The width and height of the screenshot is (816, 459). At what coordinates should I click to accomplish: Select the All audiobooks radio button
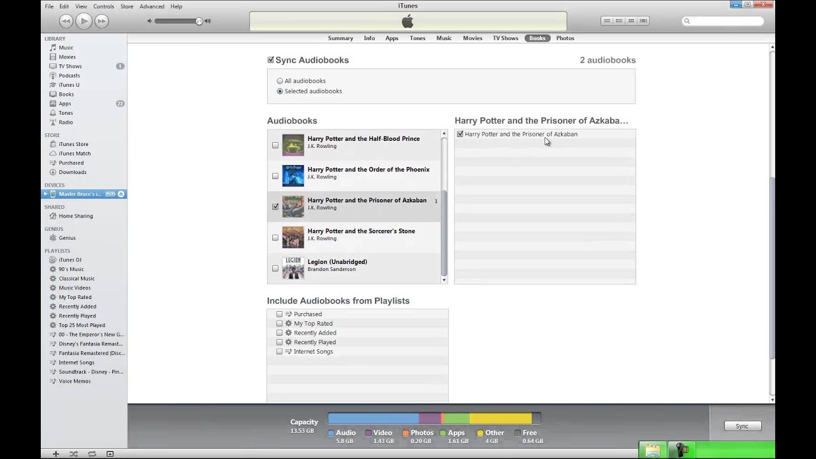point(280,81)
